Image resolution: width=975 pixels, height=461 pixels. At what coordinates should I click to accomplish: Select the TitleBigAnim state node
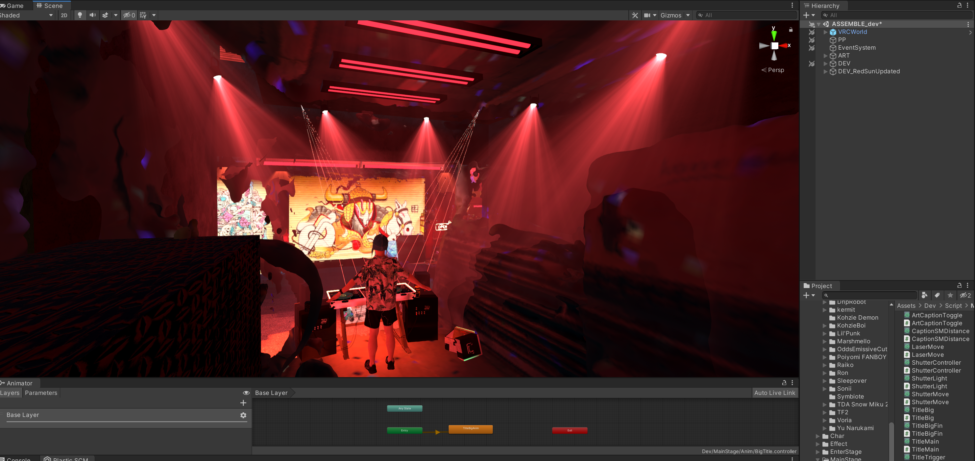click(x=471, y=429)
